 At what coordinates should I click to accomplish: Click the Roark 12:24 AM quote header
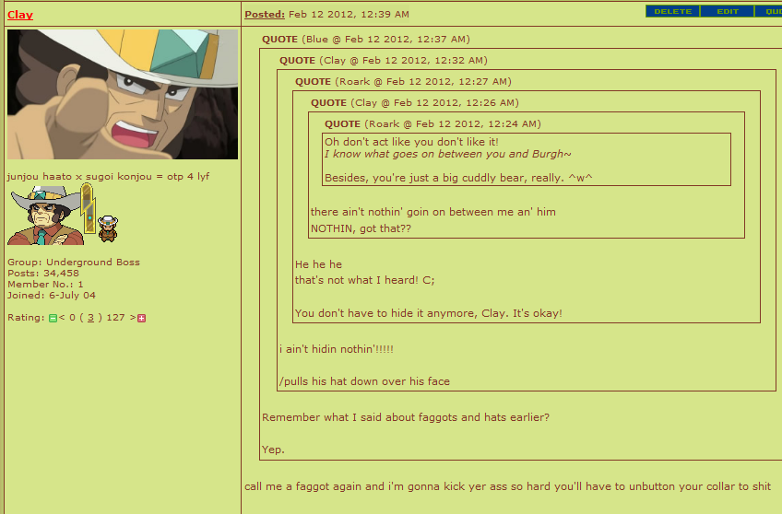click(x=432, y=124)
